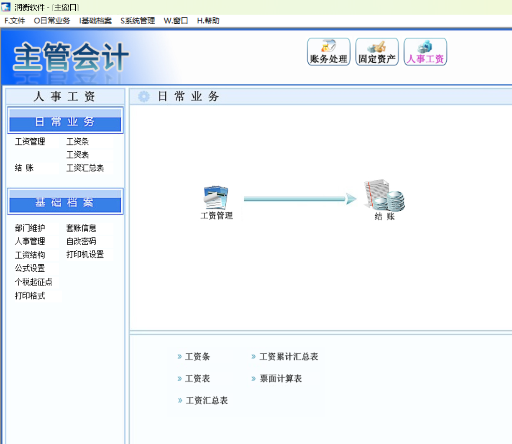Open the 账务处理 module icon
Viewport: 512px width, 444px height.
(328, 51)
